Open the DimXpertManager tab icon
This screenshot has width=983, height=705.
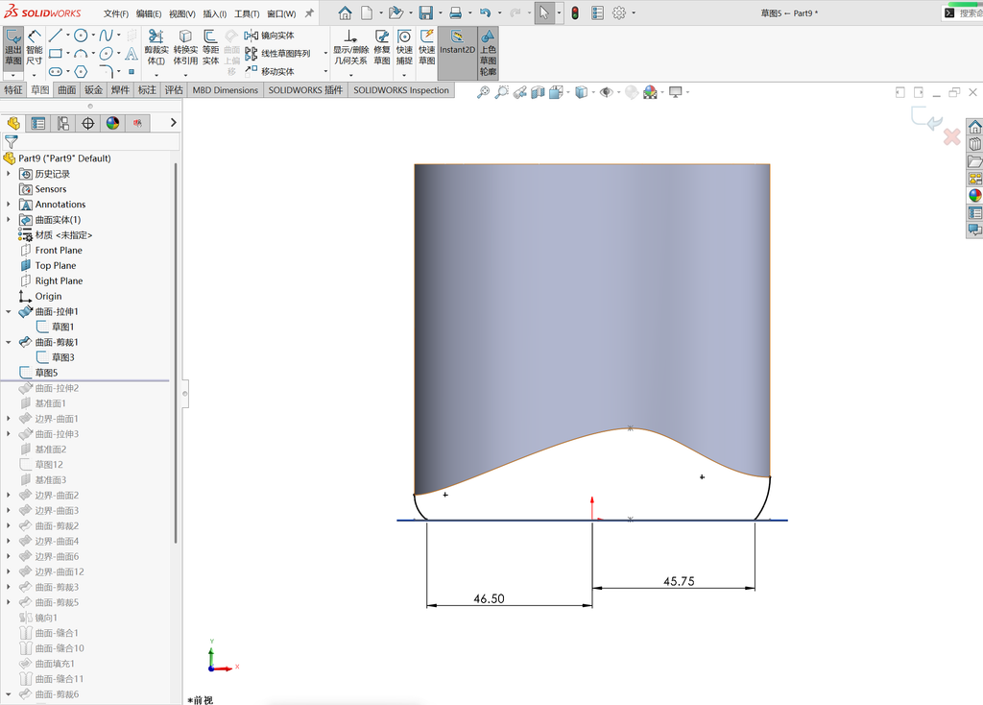point(87,124)
